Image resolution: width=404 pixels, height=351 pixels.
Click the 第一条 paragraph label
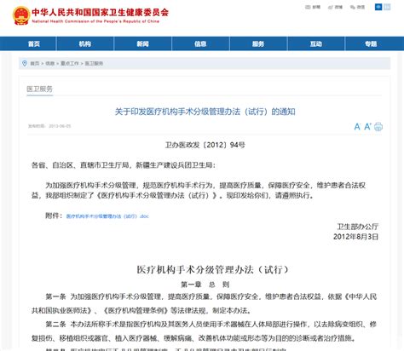[x=55, y=296]
